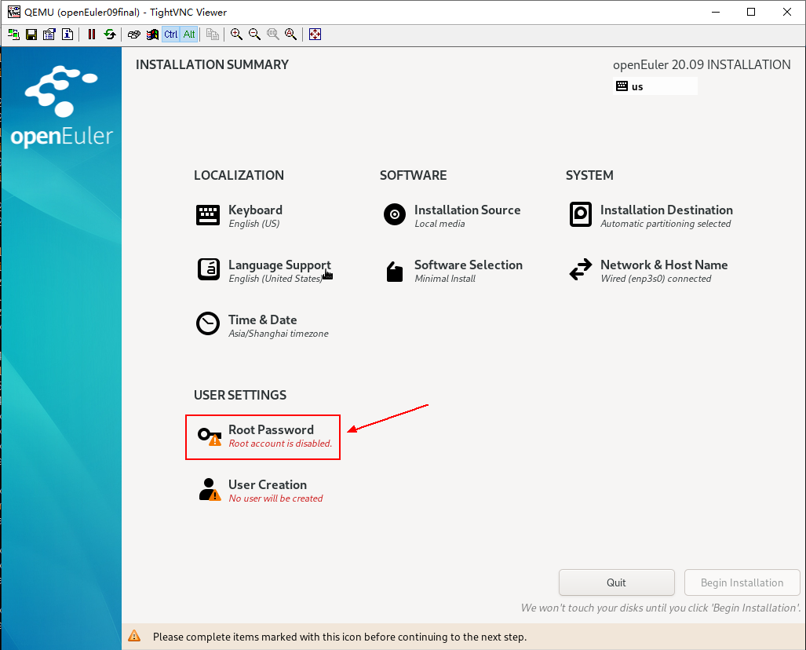The image size is (806, 650).
Task: Refresh the remote screen
Action: pyautogui.click(x=110, y=35)
